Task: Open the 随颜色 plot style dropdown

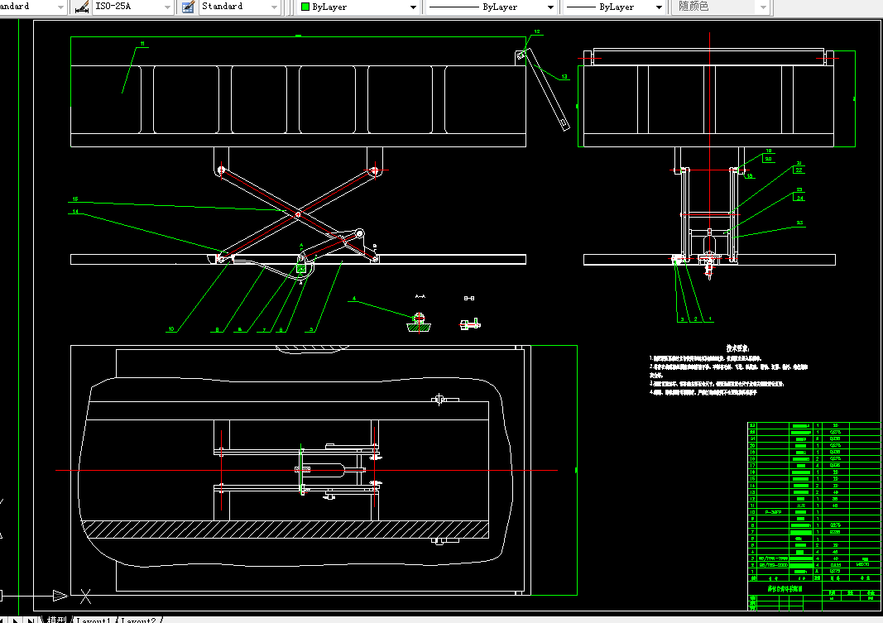Action: coord(720,7)
